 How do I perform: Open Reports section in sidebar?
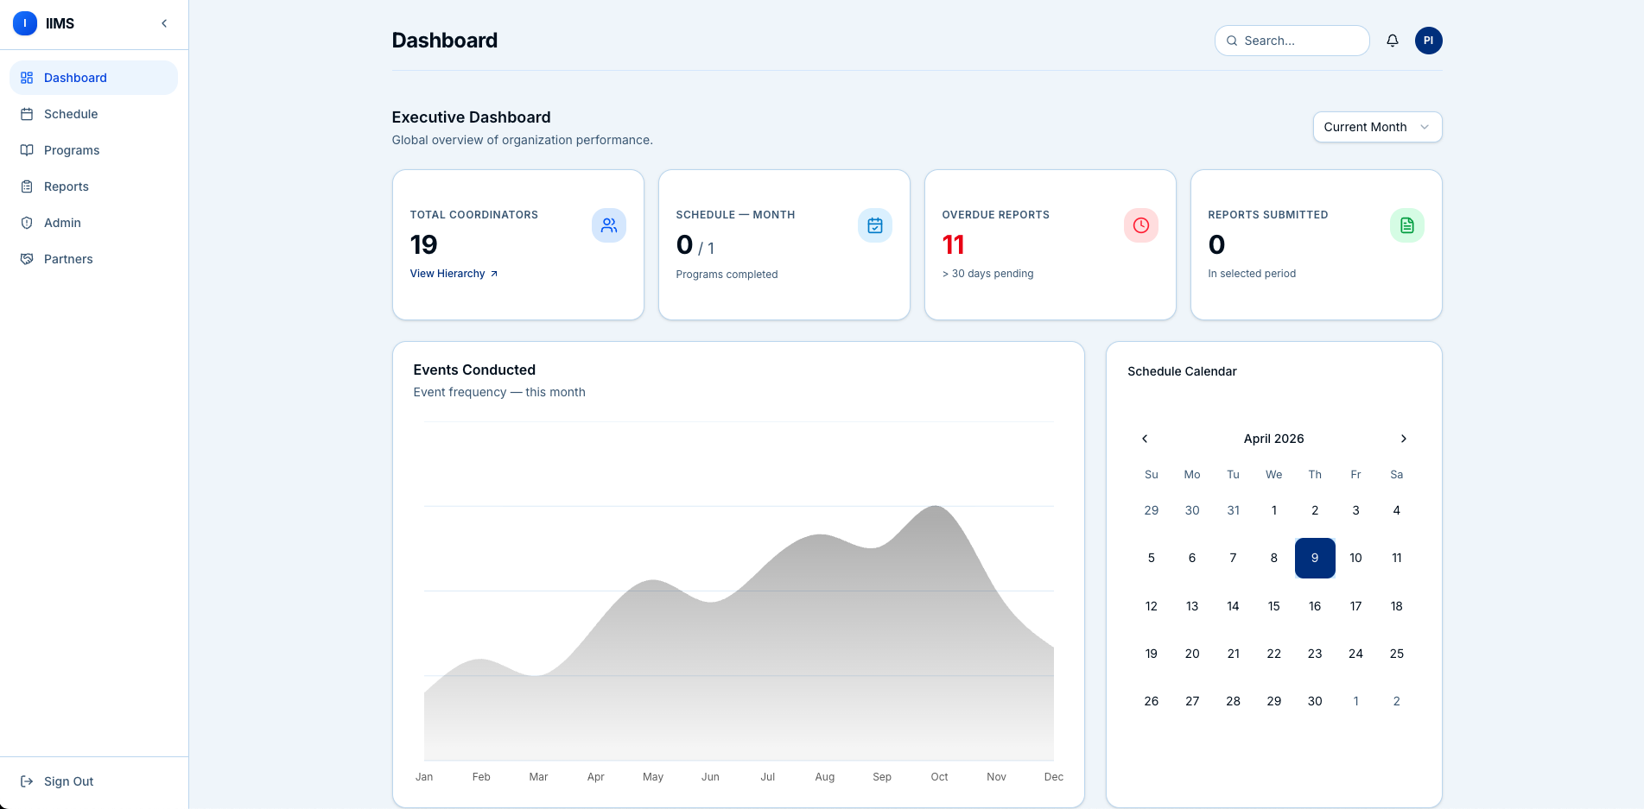(67, 186)
